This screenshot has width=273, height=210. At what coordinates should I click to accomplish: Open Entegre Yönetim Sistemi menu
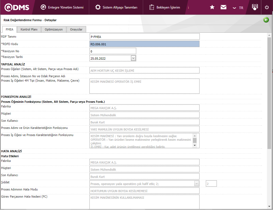pos(62,7)
